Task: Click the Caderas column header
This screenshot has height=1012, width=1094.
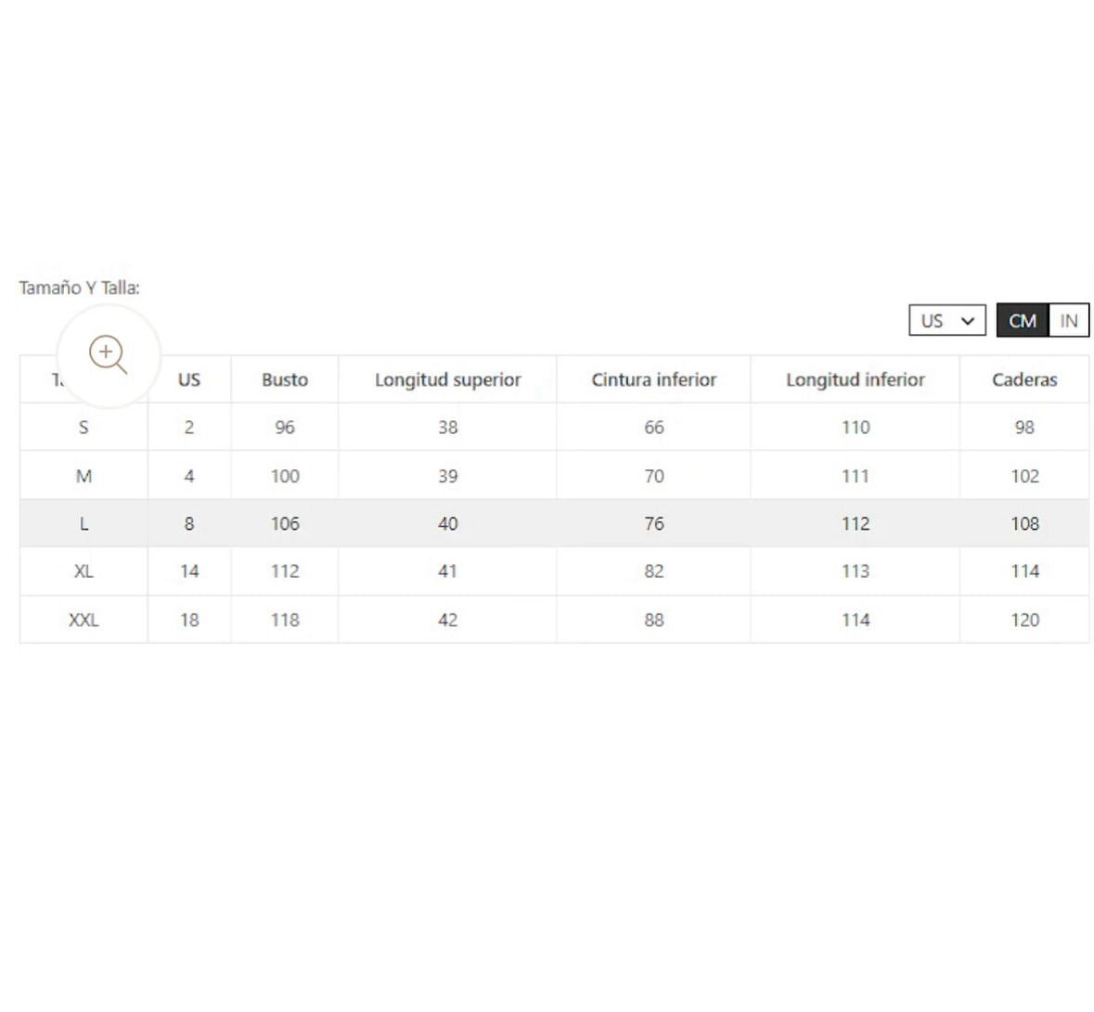Action: (x=1024, y=379)
